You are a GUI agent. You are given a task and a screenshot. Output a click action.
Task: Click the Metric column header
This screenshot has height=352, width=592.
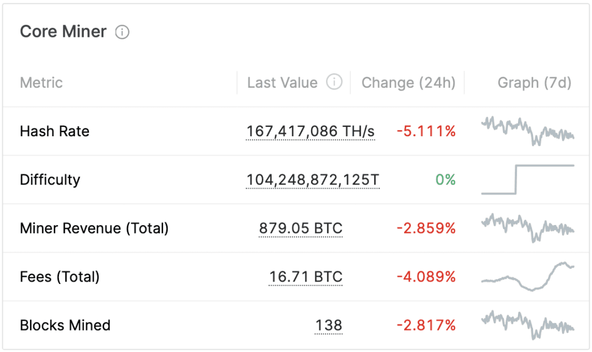click(41, 83)
